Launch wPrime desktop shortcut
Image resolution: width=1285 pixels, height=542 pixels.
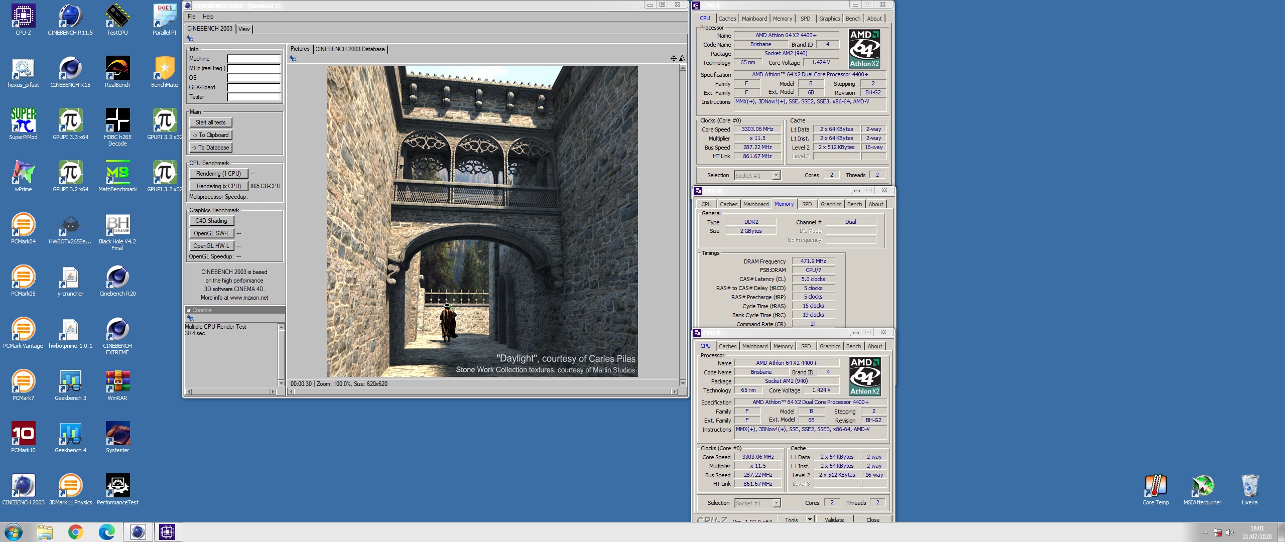23,176
